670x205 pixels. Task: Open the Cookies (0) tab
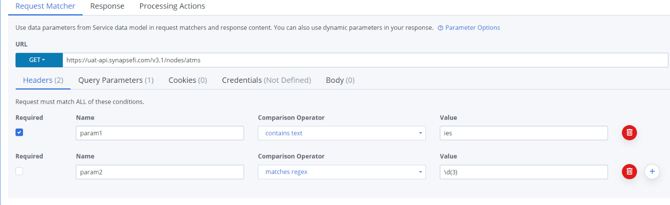click(188, 80)
